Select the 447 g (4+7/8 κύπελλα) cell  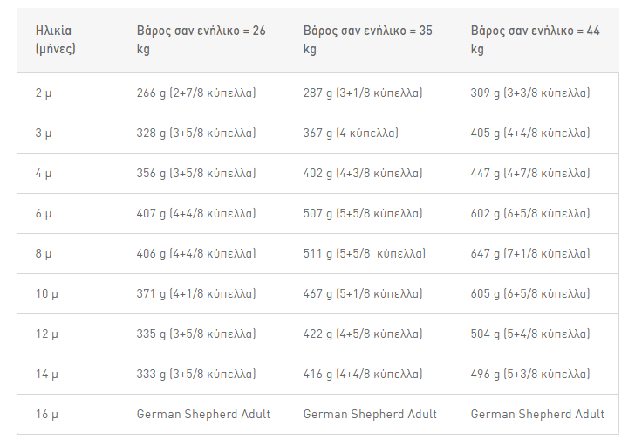tap(530, 174)
